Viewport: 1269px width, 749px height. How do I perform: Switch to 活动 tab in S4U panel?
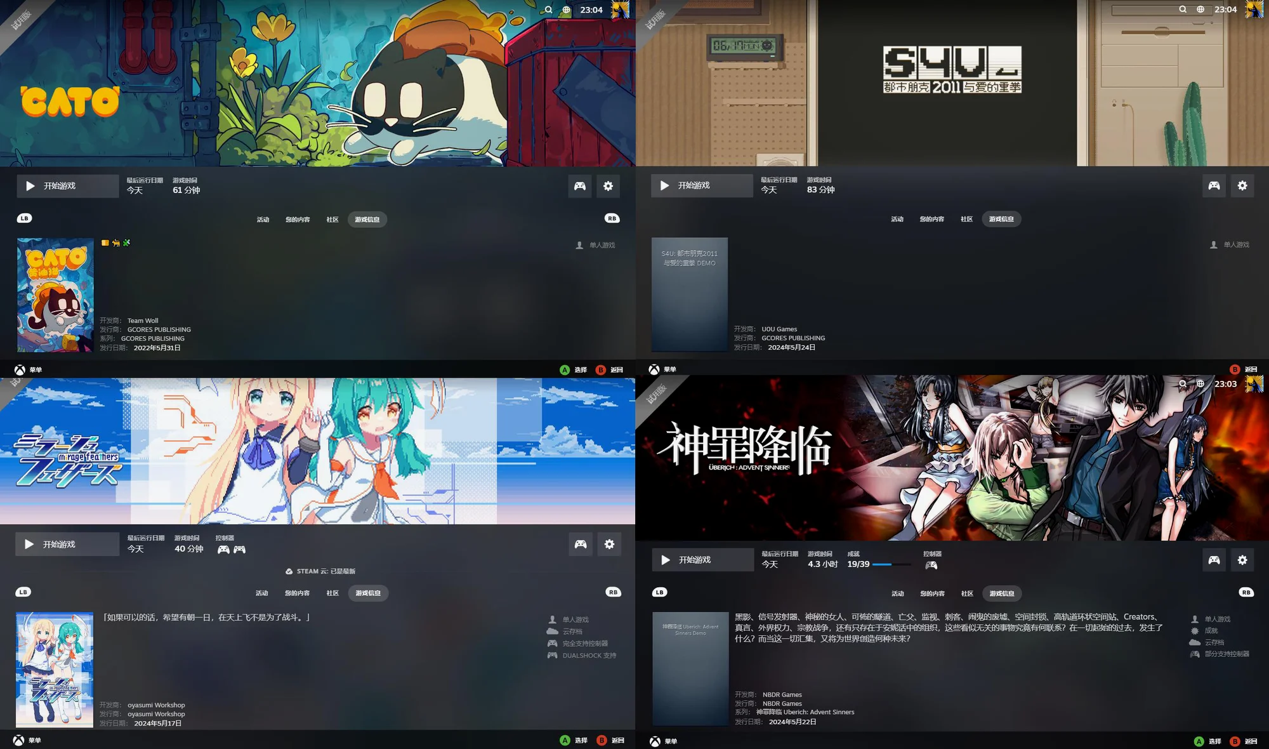pyautogui.click(x=897, y=219)
